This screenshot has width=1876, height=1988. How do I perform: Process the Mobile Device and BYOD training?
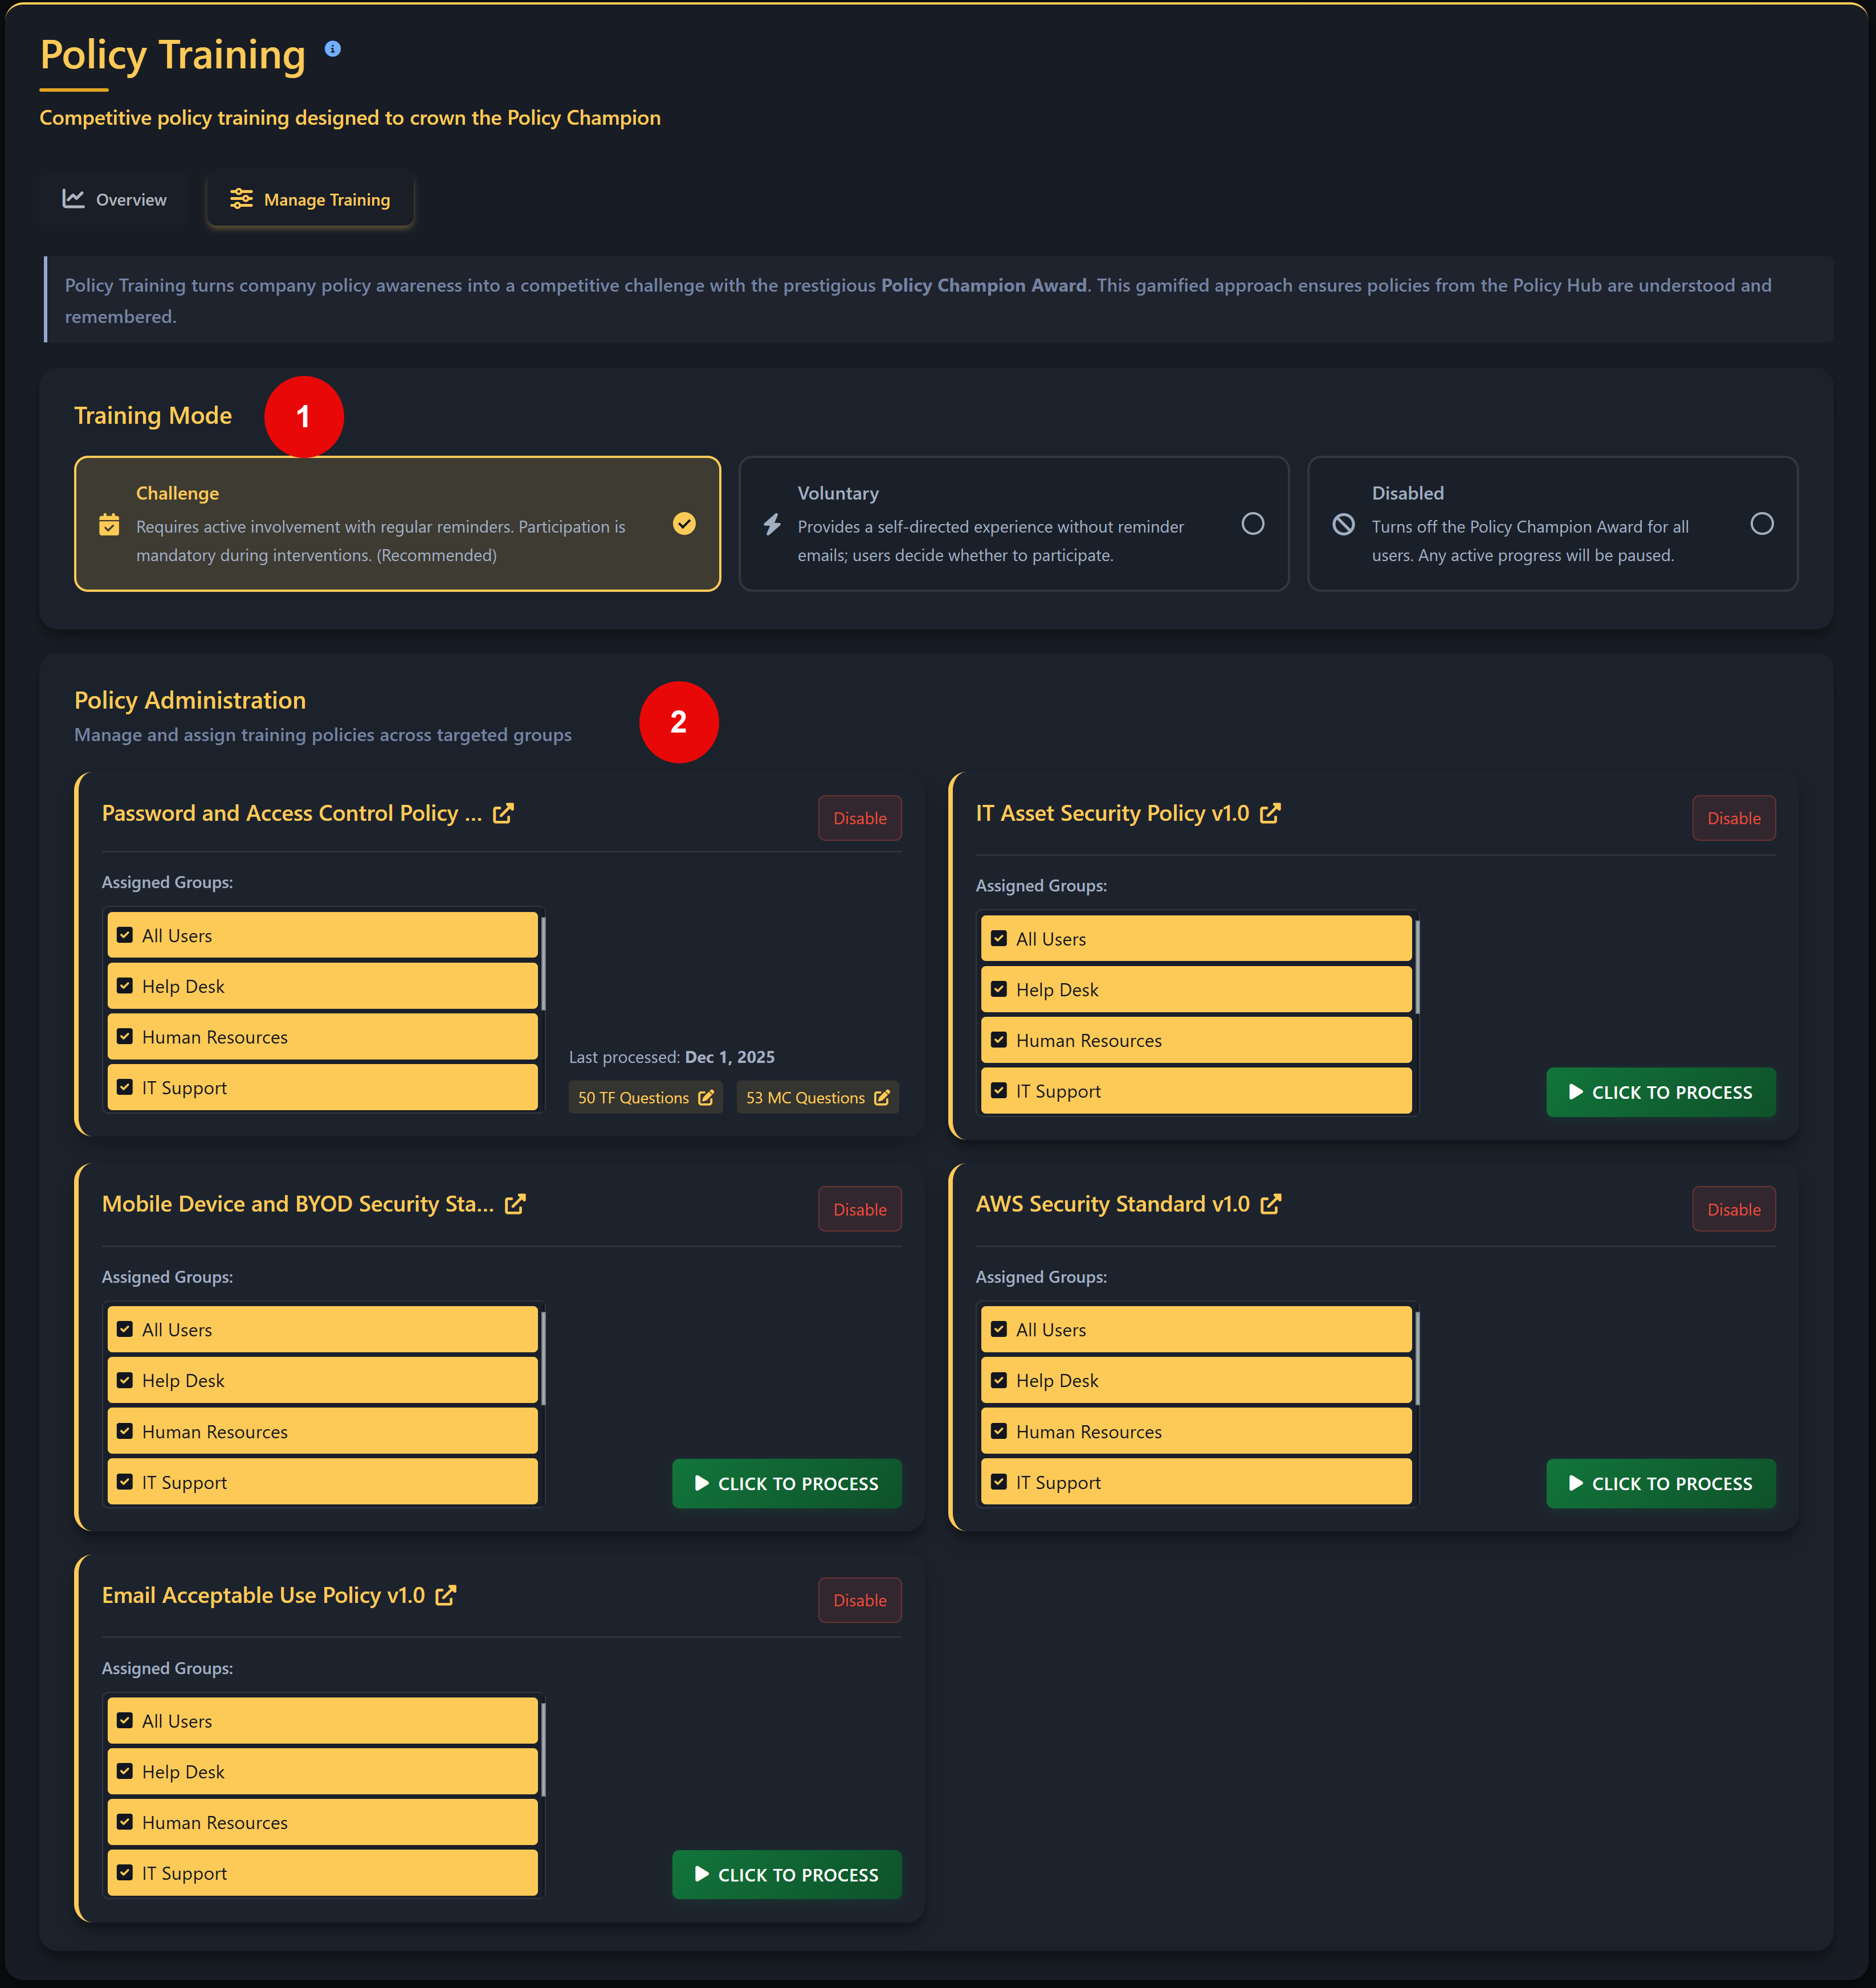click(x=786, y=1483)
